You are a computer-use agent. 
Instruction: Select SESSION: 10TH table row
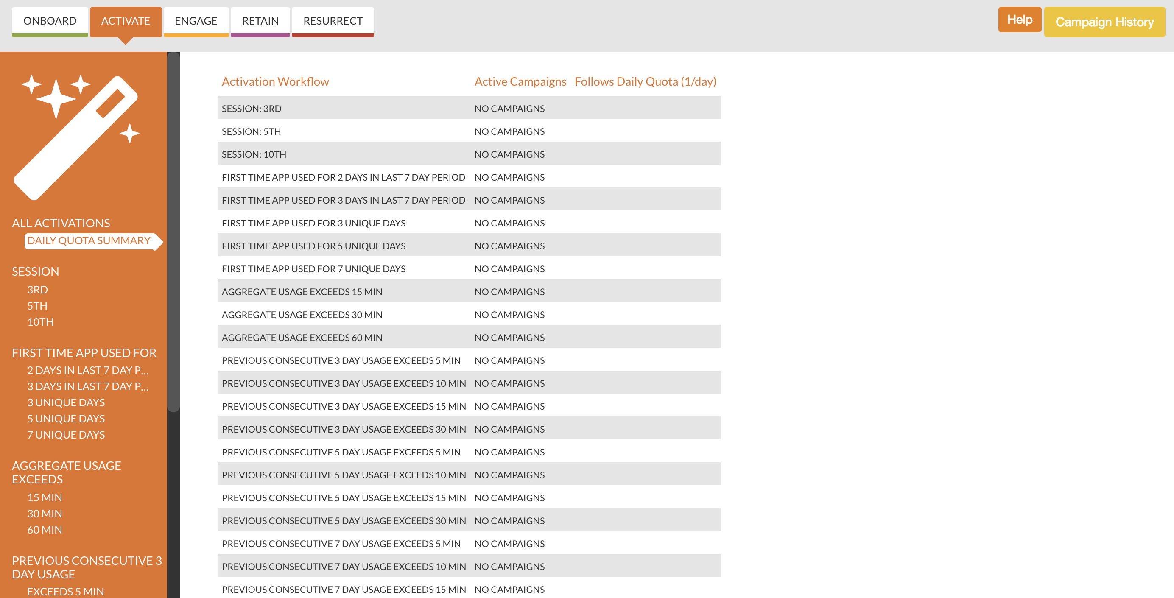pos(469,154)
